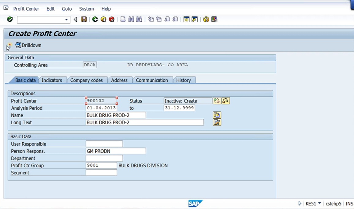Go to previous page via the toolbar icon

[159, 19]
